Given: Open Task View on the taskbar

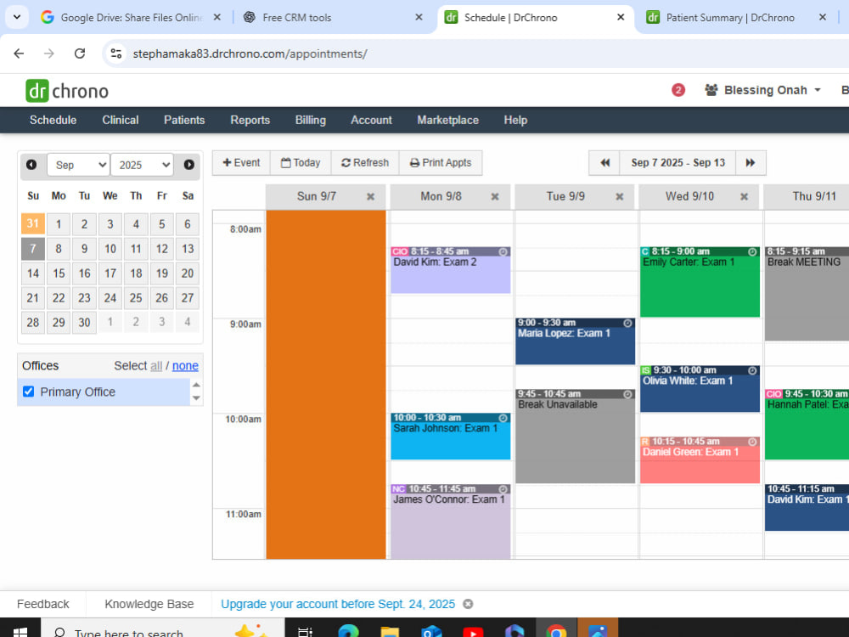Looking at the screenshot, I should click(x=306, y=630).
